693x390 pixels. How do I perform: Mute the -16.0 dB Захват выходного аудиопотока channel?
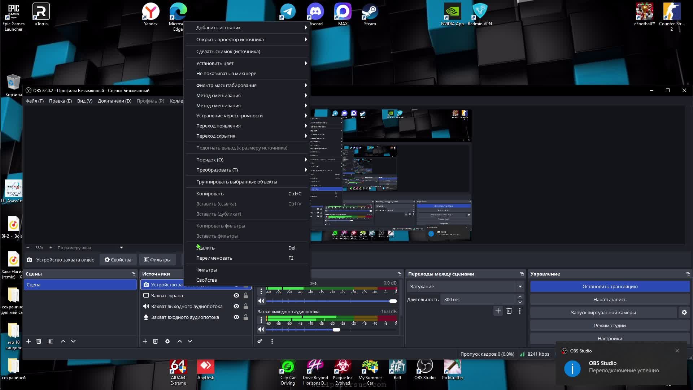click(261, 329)
